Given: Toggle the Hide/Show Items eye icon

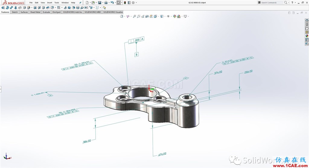Looking at the screenshot, I should coord(168,16).
